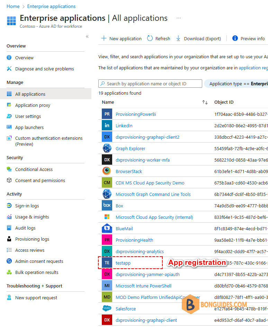This screenshot has height=327, width=268.
Task: Click the Application type filter pill
Action: click(x=236, y=84)
